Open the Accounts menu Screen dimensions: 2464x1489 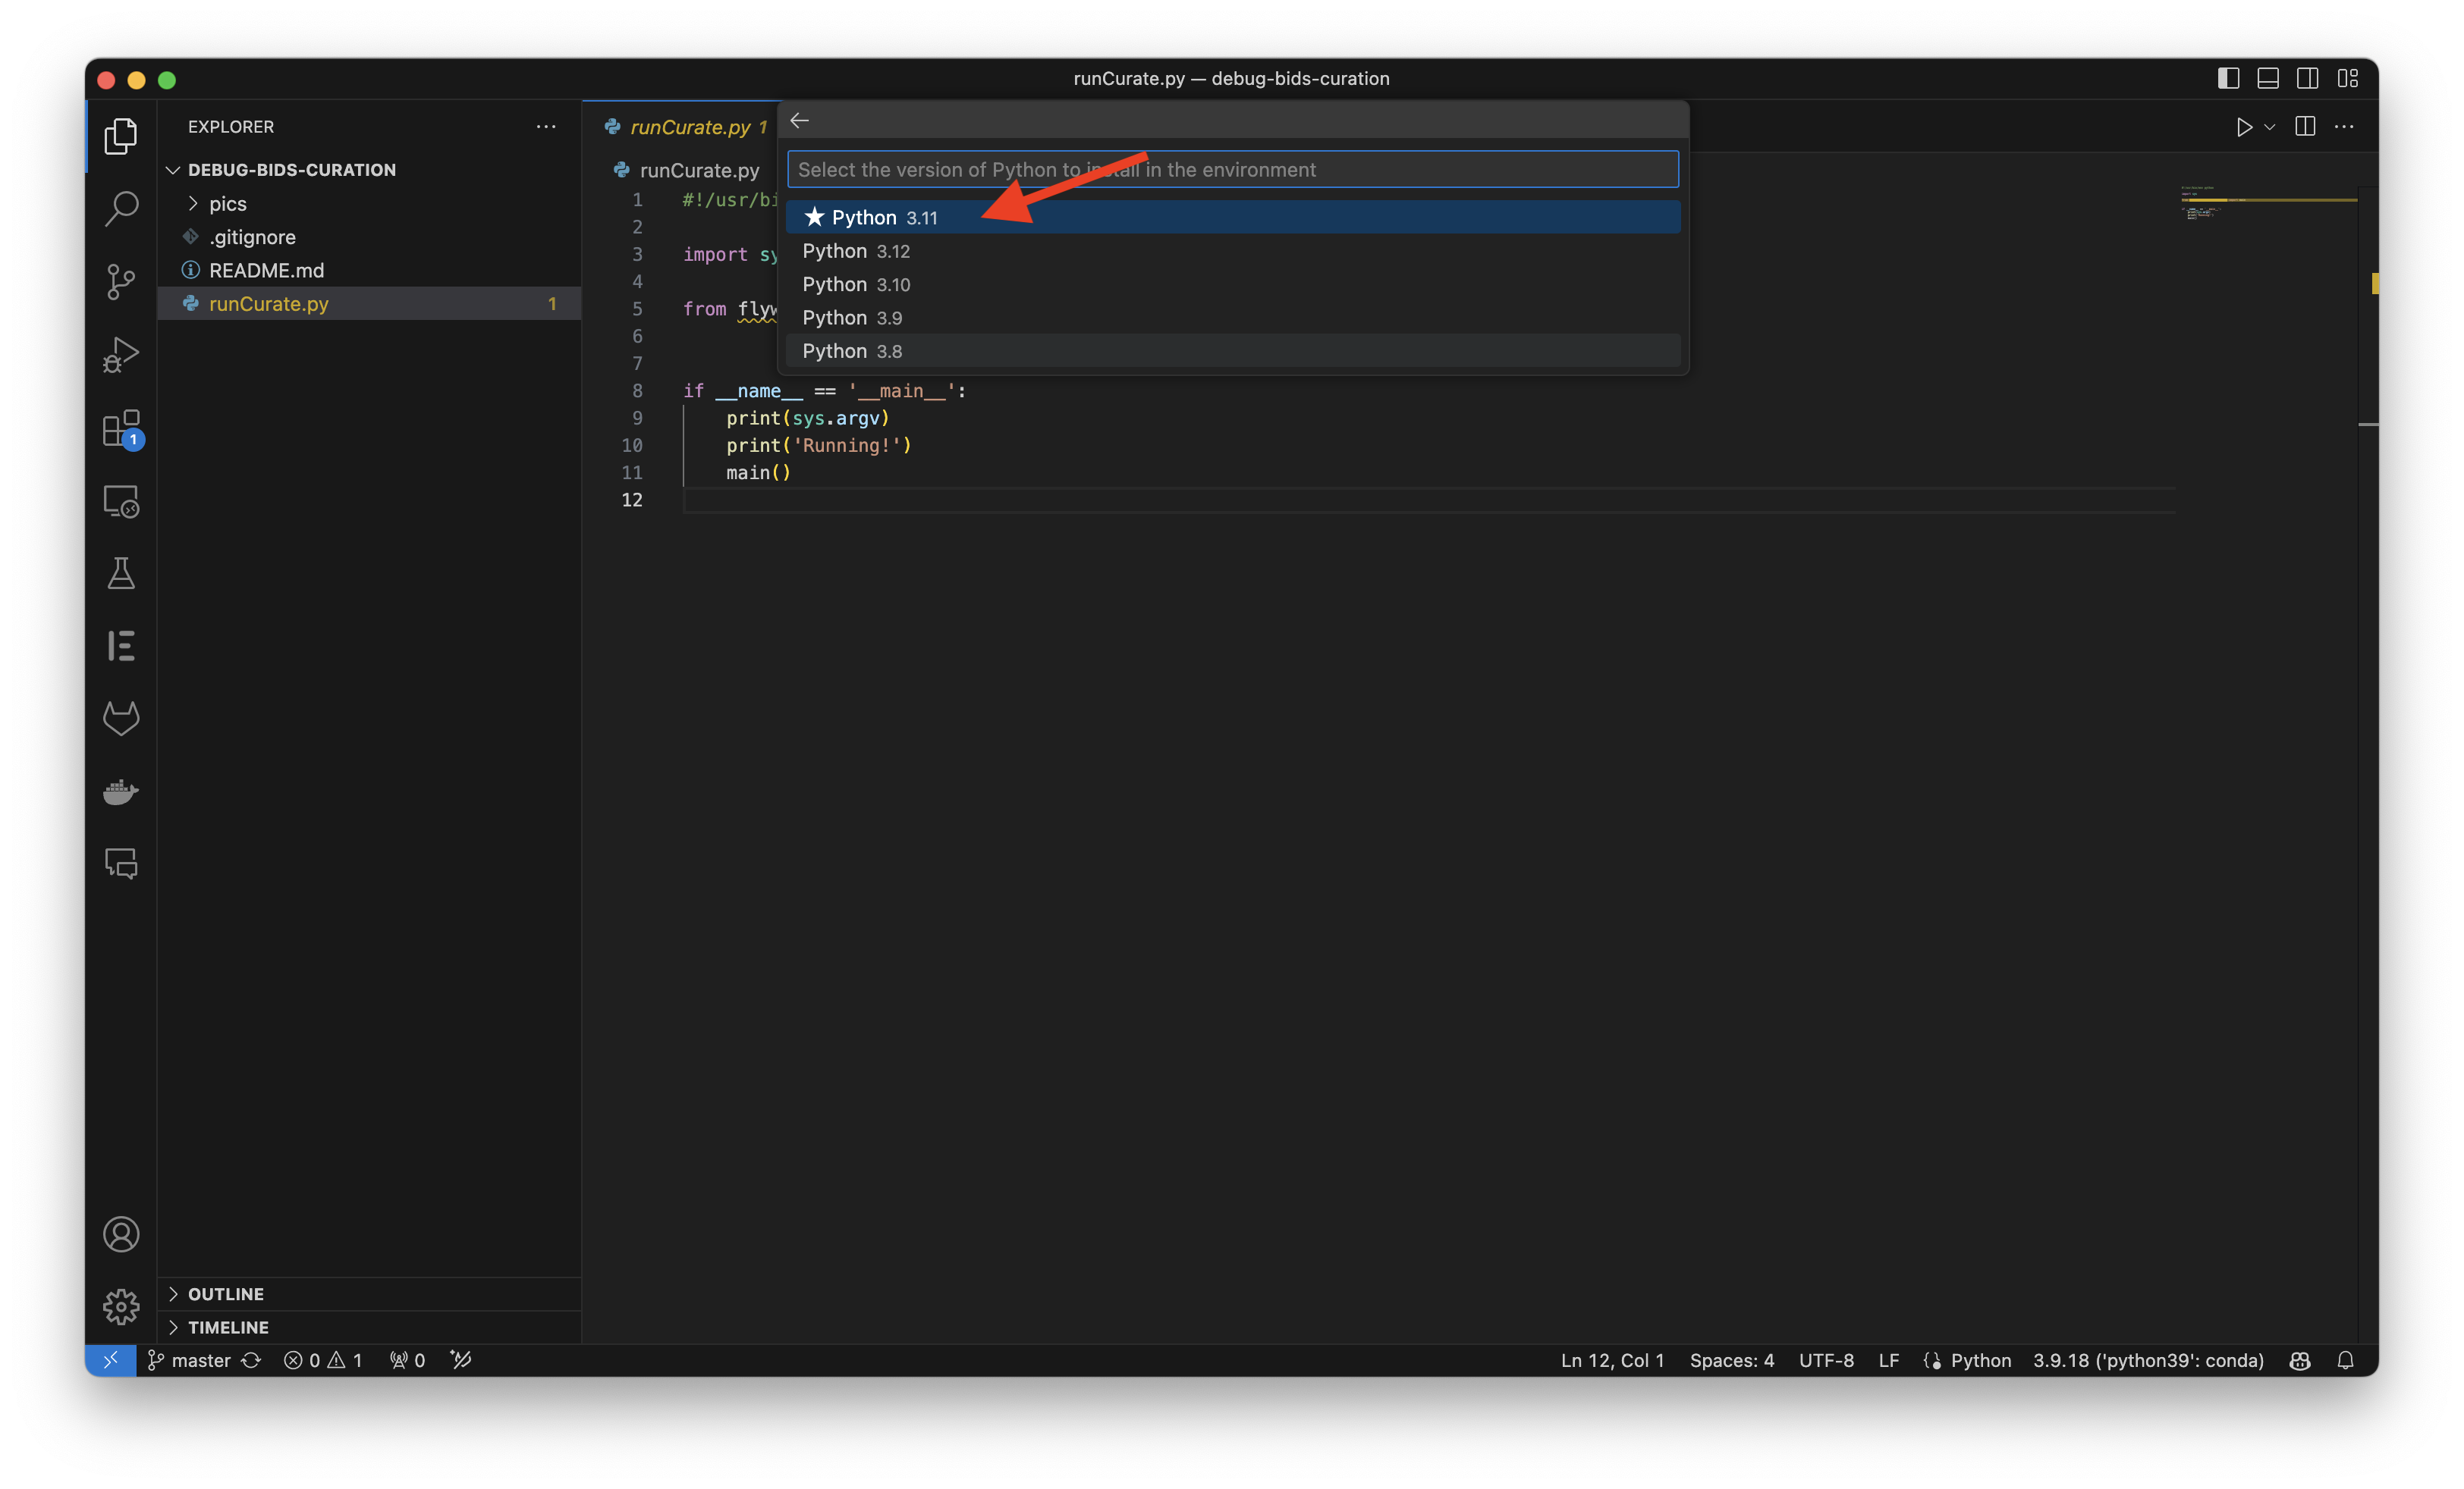pyautogui.click(x=121, y=1234)
